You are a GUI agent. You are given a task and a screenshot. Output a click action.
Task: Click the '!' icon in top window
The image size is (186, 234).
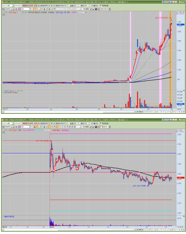pyautogui.click(x=32, y=9)
